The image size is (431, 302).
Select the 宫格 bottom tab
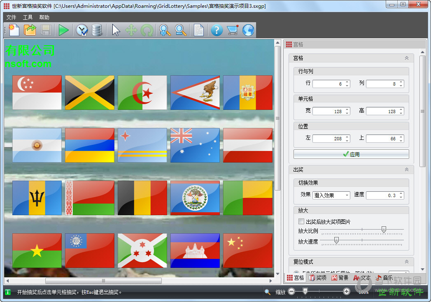(x=295, y=278)
